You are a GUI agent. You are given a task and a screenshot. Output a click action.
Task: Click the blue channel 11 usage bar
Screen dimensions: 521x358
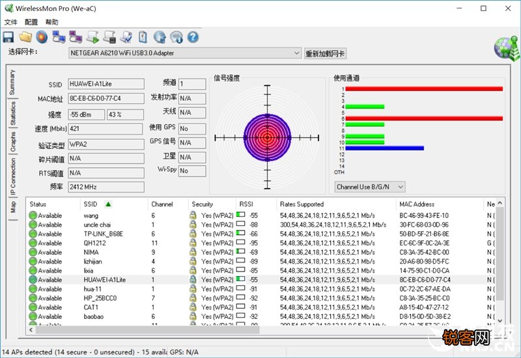(385, 148)
